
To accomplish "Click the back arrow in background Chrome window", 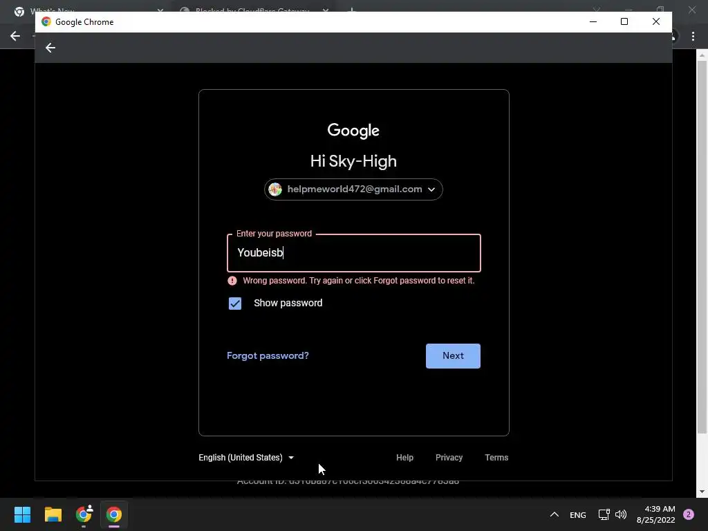I will (x=15, y=36).
